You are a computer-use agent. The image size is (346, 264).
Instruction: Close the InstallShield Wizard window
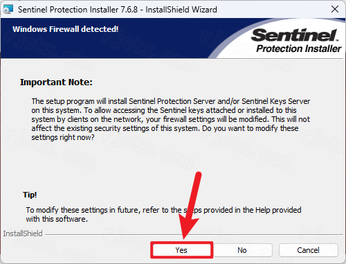[x=335, y=9]
